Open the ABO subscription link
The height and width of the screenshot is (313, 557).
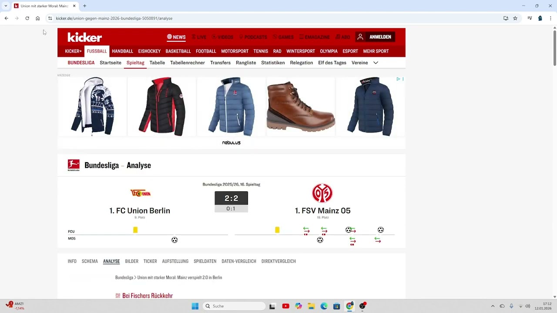342,37
